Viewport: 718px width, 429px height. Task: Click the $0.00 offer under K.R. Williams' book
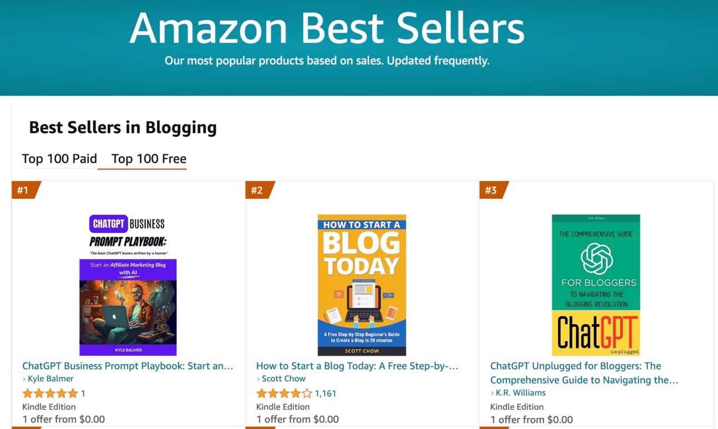pos(531,420)
